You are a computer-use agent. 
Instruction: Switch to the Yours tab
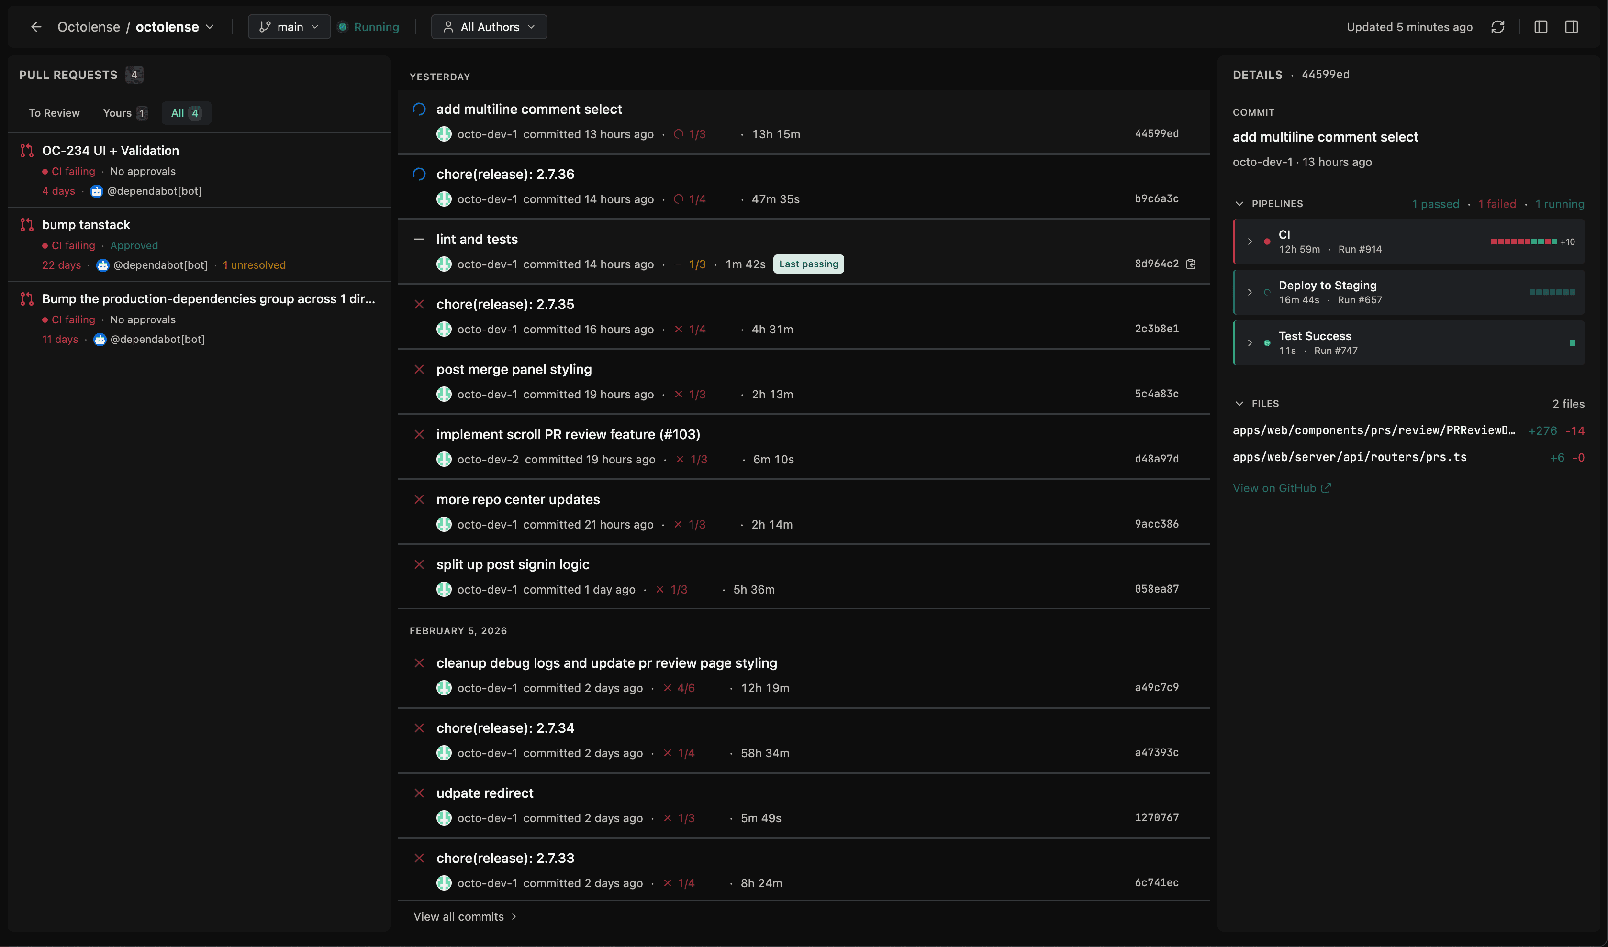pyautogui.click(x=118, y=112)
